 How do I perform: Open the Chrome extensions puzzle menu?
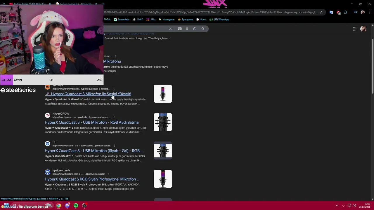tap(345, 12)
